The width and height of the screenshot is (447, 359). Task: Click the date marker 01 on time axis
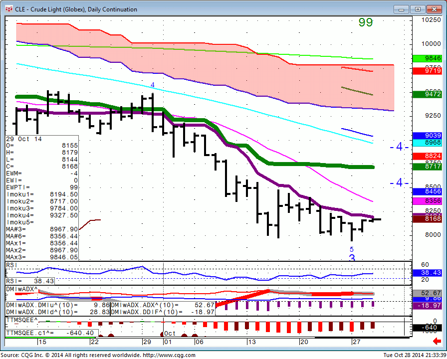pyautogui.click(x=168, y=342)
